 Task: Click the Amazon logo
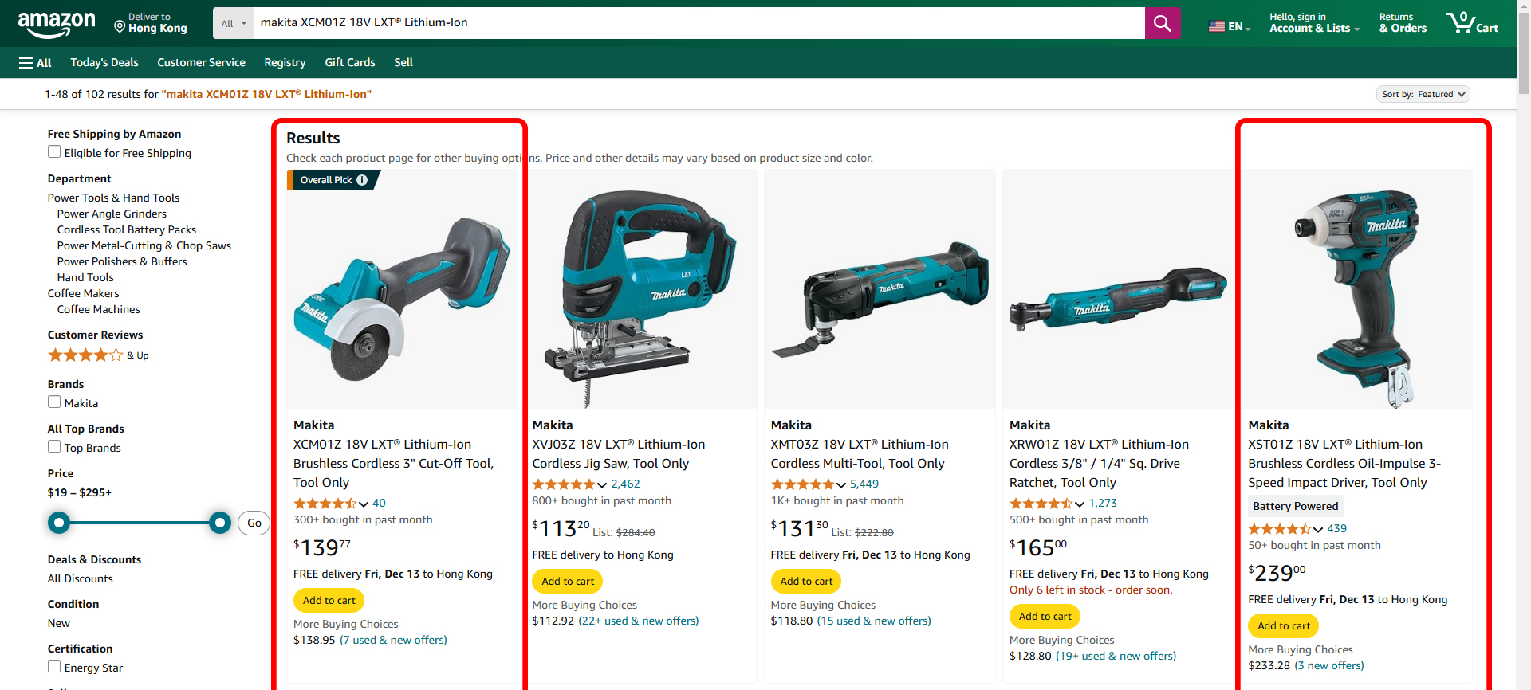[56, 24]
